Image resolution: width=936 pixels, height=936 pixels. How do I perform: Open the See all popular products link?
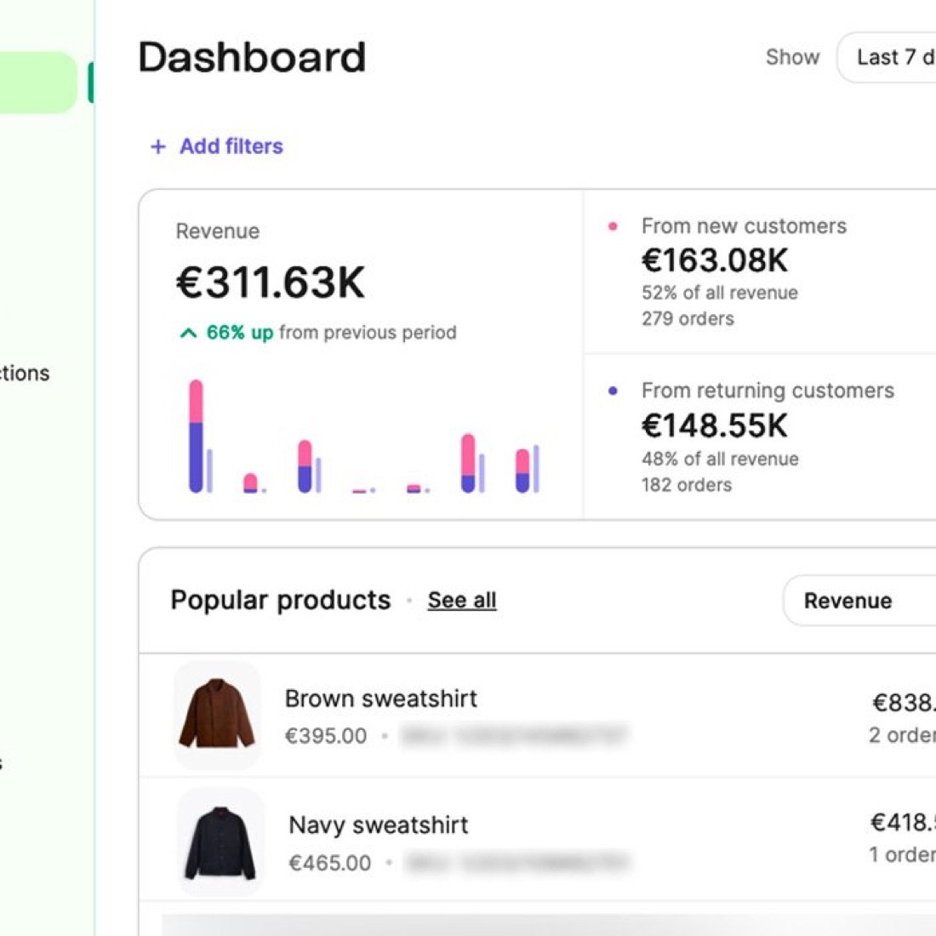click(x=461, y=600)
